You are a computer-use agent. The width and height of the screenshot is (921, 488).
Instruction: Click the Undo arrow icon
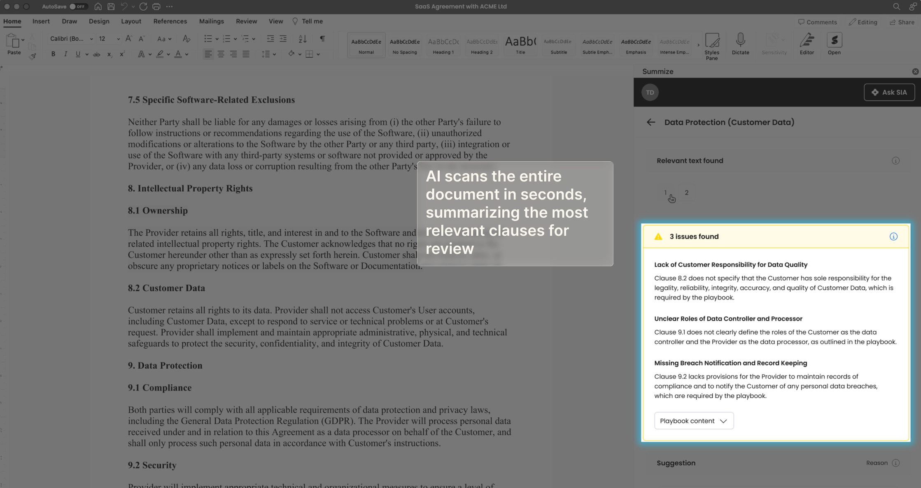point(124,7)
